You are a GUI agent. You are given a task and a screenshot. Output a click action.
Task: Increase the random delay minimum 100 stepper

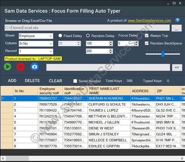[110, 42]
